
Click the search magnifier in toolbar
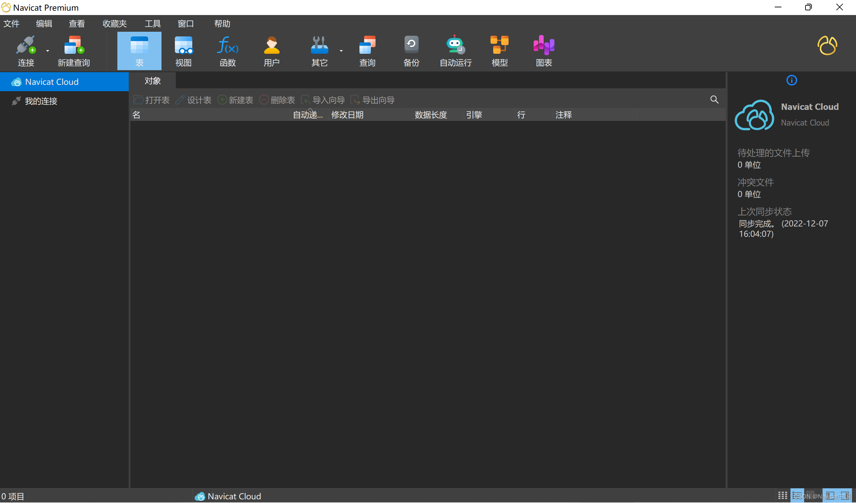coord(715,100)
